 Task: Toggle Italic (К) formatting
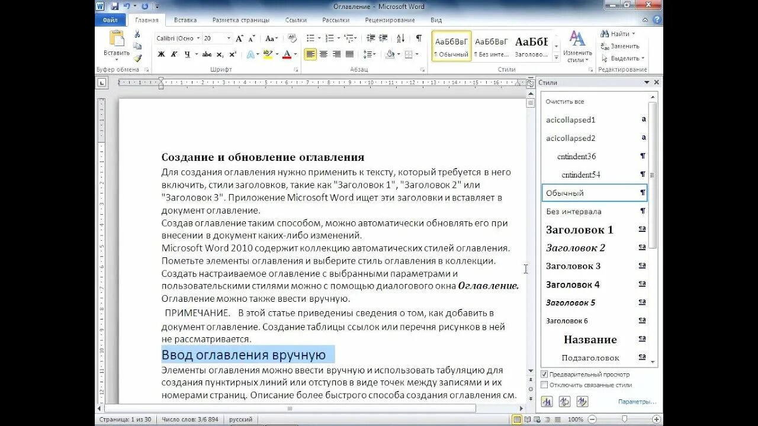click(174, 54)
